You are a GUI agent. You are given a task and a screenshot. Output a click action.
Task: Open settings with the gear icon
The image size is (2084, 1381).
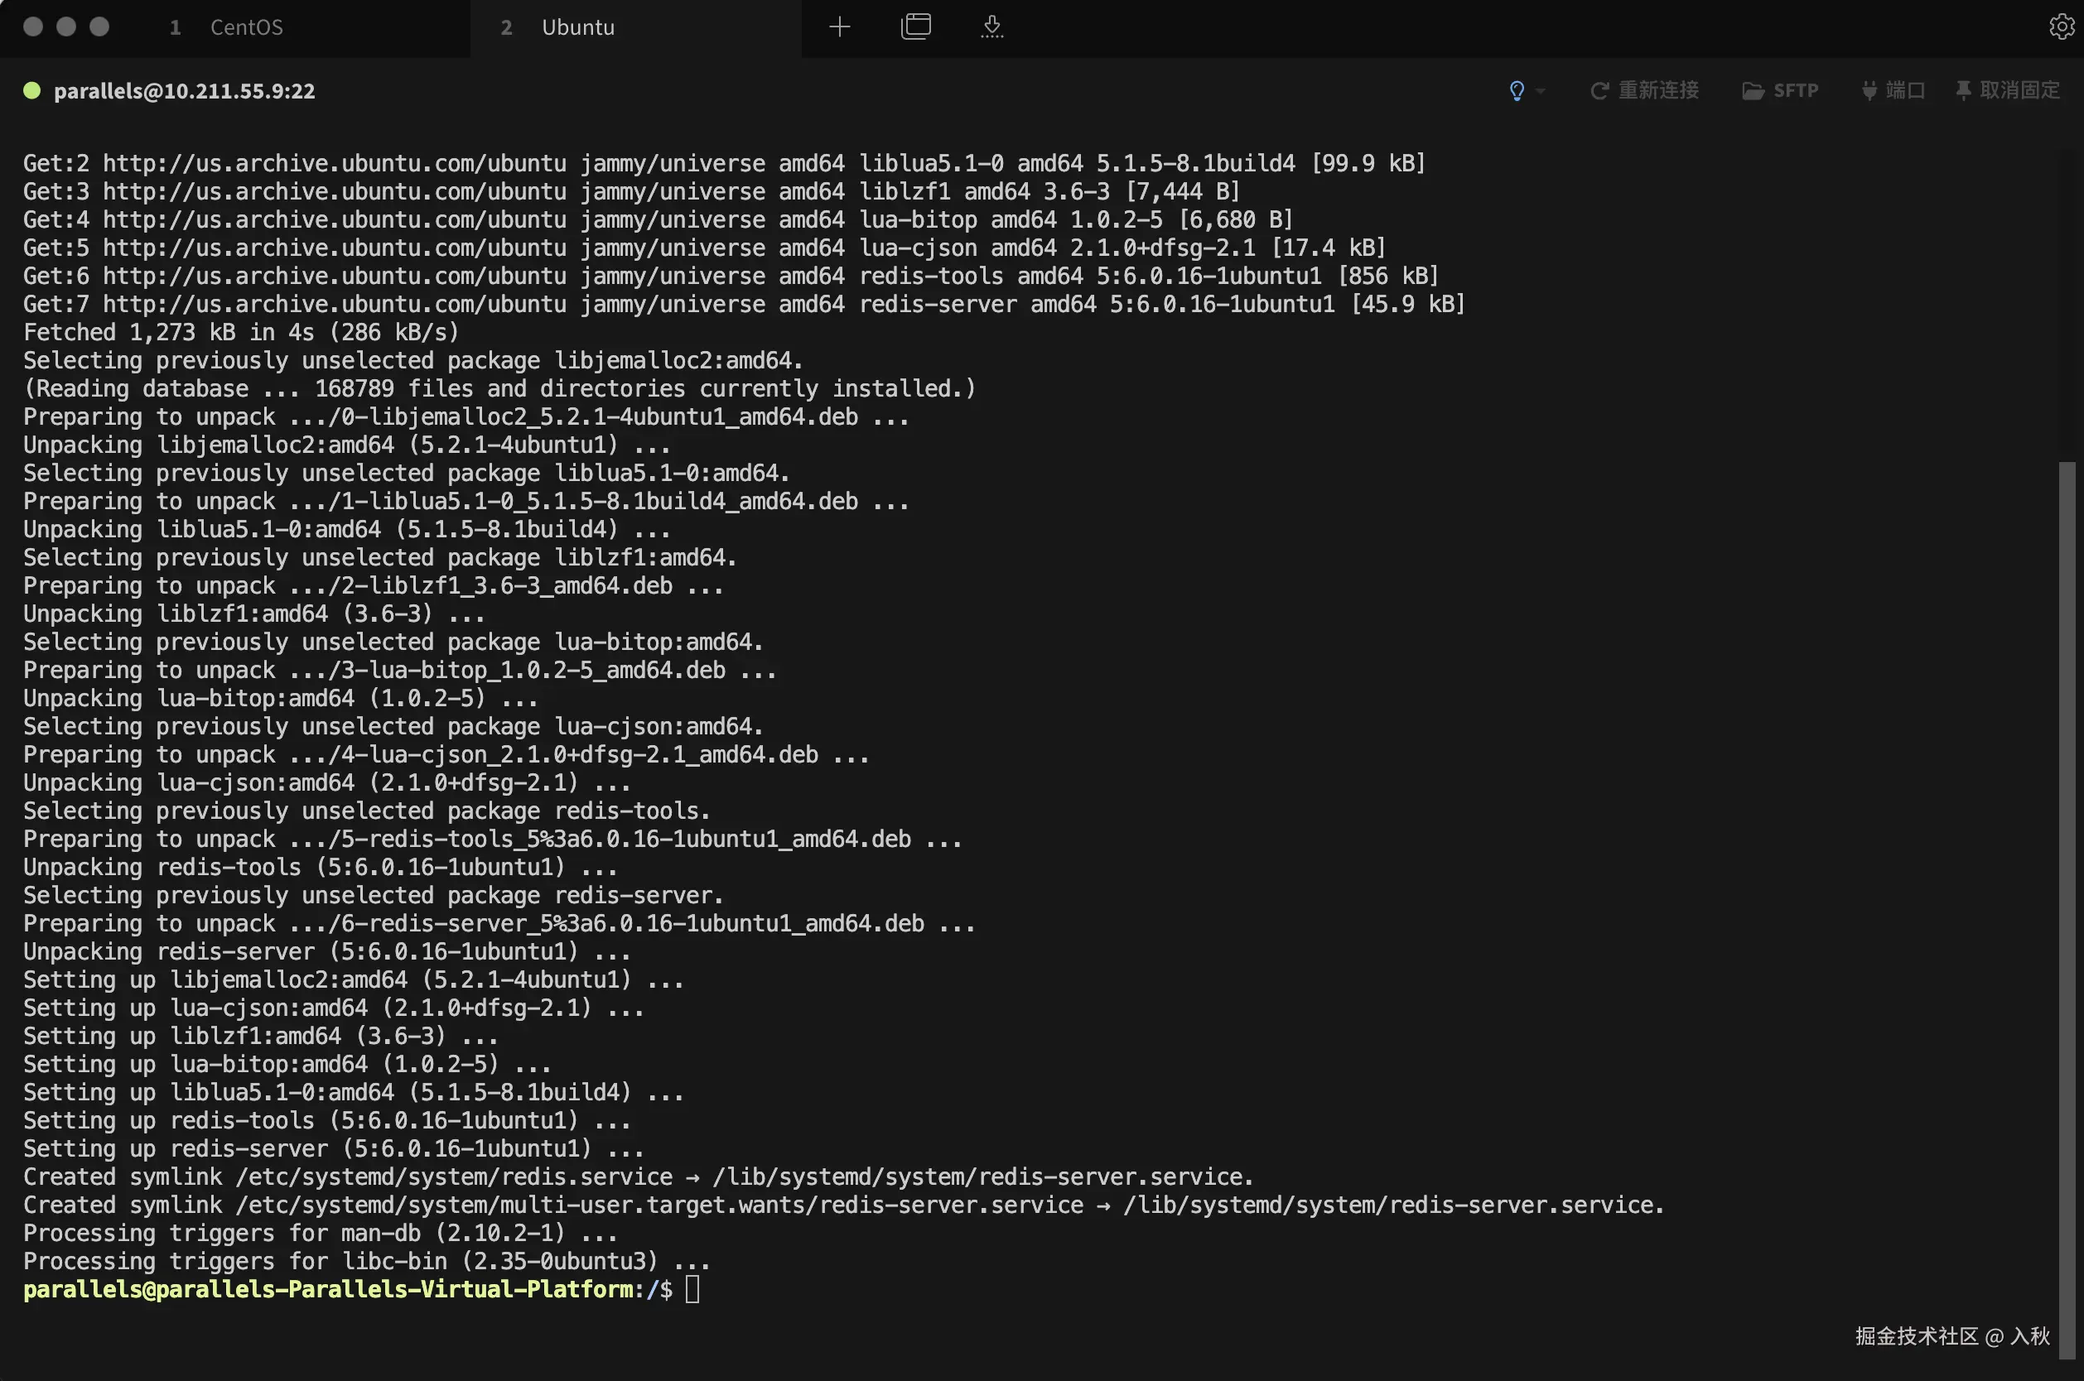click(2061, 26)
